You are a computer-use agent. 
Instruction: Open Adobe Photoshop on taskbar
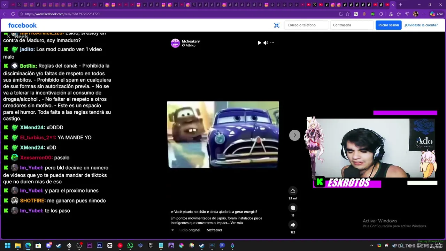pyautogui.click(x=100, y=245)
